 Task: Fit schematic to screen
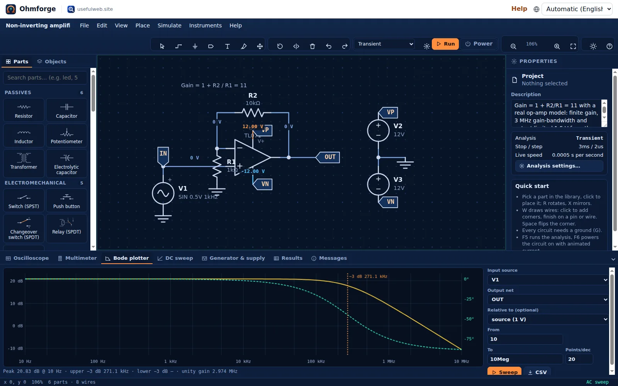click(573, 46)
